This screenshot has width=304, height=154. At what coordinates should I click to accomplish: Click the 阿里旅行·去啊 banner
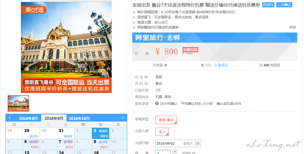(215, 38)
